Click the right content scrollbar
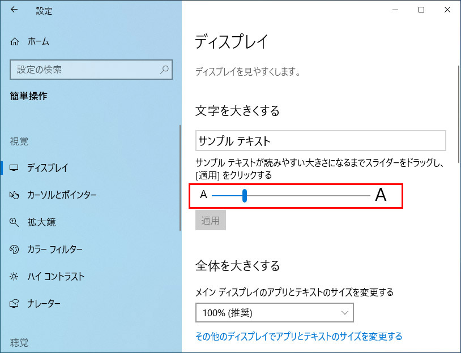 click(x=459, y=114)
